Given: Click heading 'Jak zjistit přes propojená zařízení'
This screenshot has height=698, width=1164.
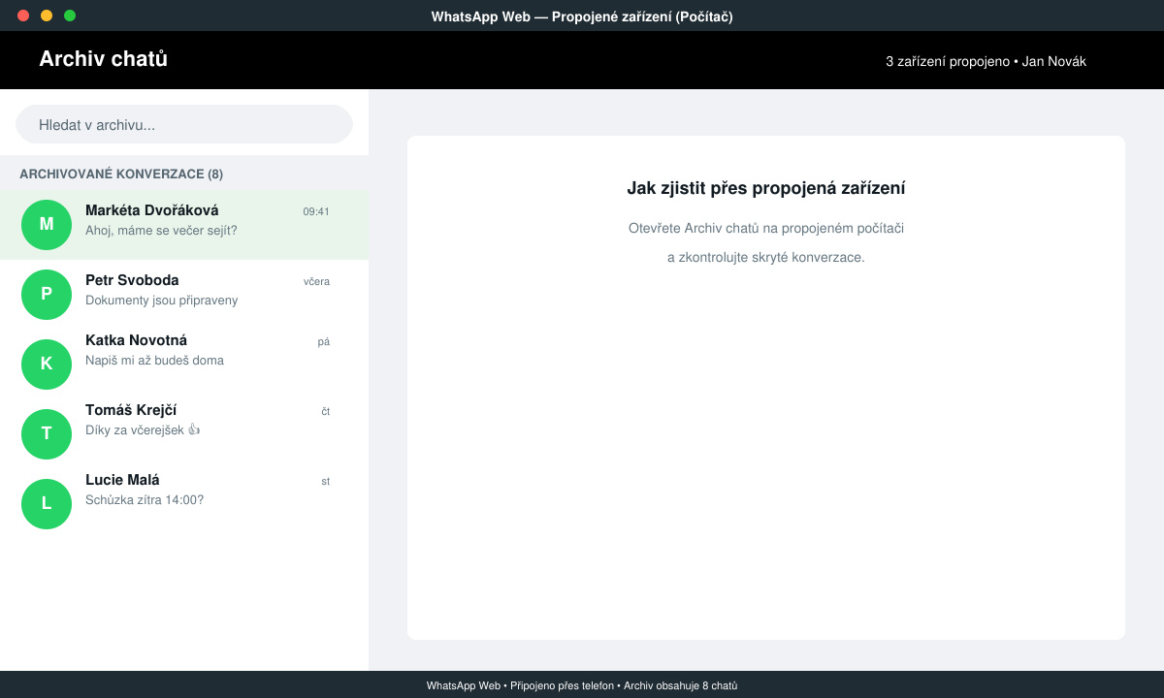Looking at the screenshot, I should point(766,189).
